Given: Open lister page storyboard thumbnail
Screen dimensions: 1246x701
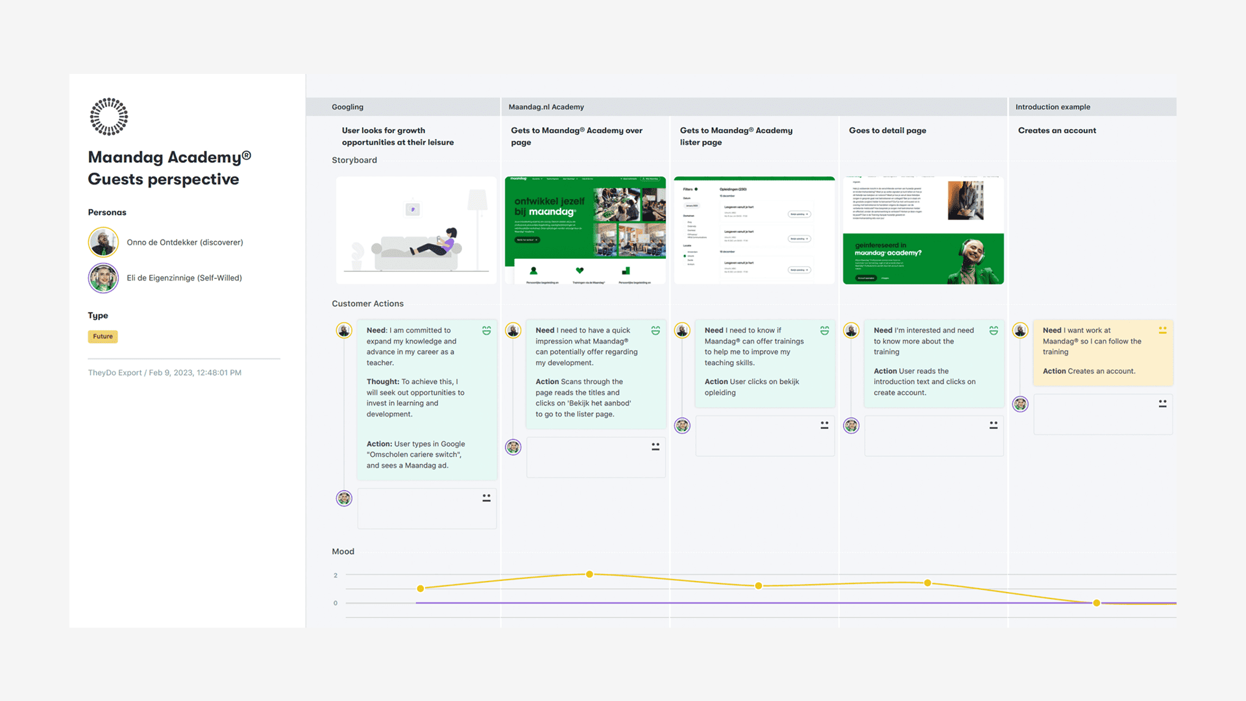Looking at the screenshot, I should pyautogui.click(x=754, y=230).
